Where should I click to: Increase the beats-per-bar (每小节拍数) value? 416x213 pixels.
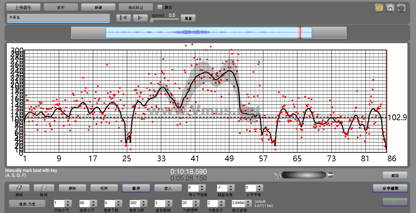[202, 186]
